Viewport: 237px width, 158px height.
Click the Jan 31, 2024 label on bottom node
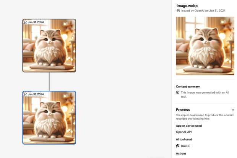36,94
